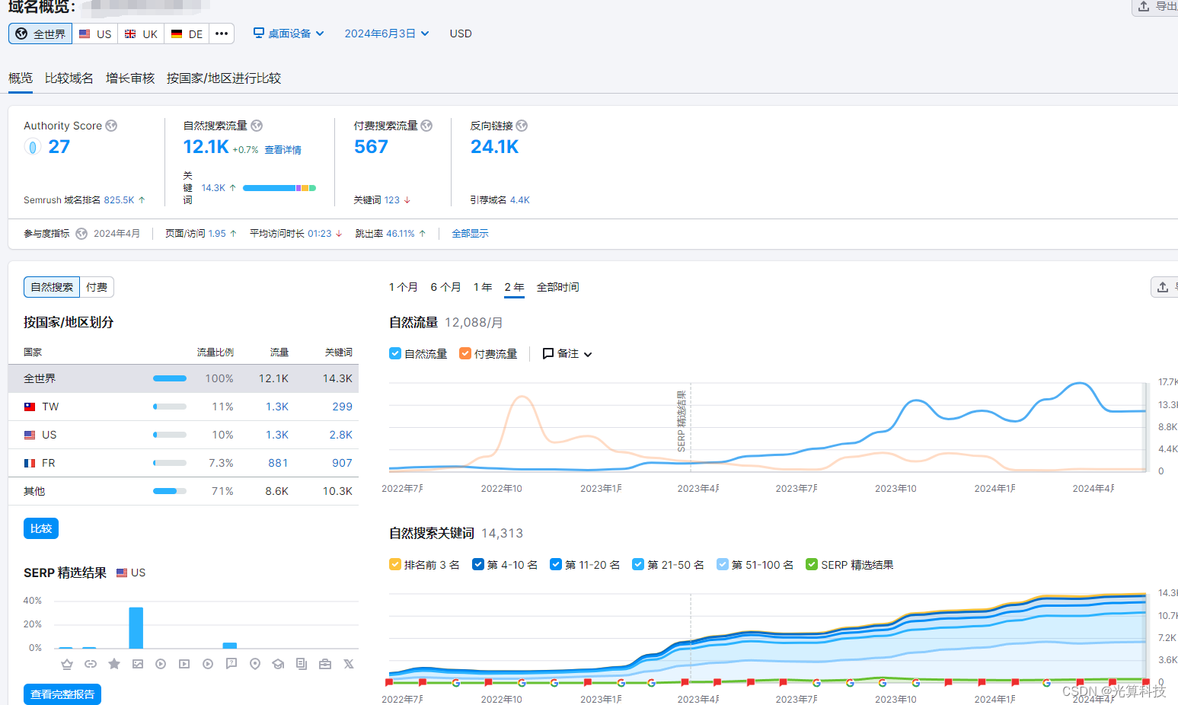The width and height of the screenshot is (1178, 705).
Task: Click the square video play SERP icon
Action: 184,664
